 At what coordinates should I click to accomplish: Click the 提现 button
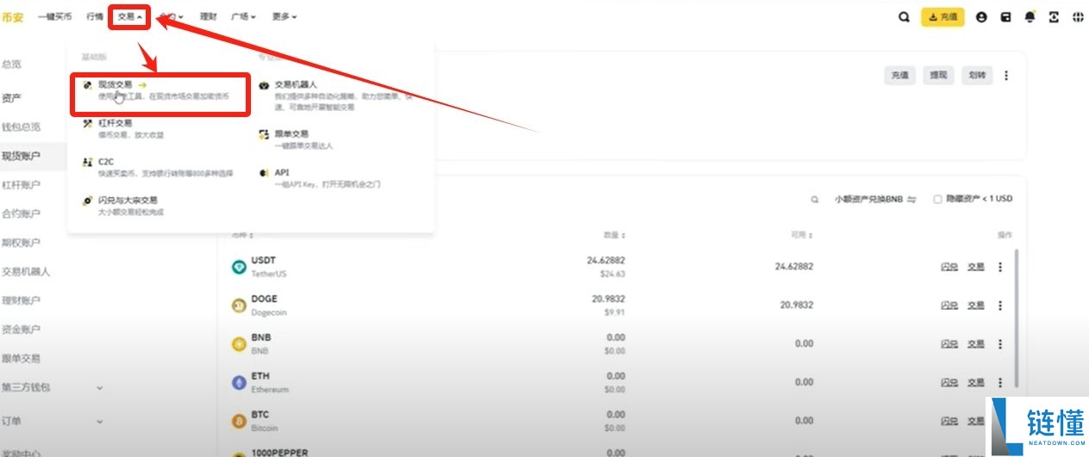937,76
